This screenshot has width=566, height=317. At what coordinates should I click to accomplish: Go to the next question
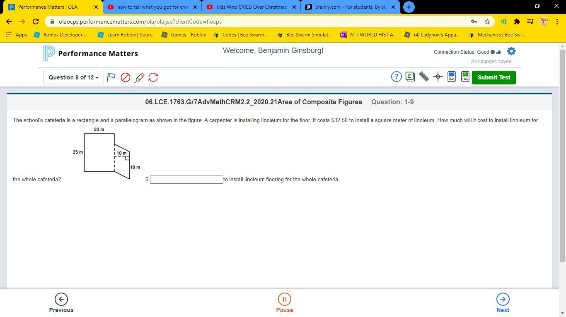503,303
